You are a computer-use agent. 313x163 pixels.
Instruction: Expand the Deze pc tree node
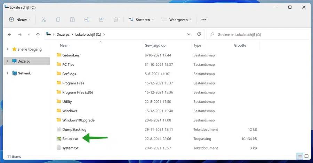(8, 61)
